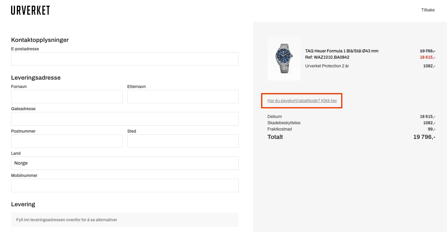This screenshot has height=232, width=447.
Task: Click the TAG Heuer watch thumbnail
Action: 284,59
